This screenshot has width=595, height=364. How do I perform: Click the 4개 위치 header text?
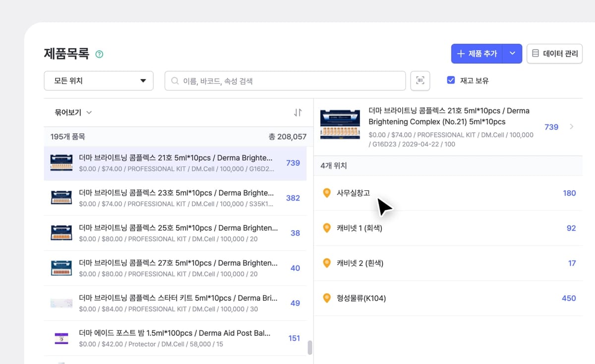334,166
